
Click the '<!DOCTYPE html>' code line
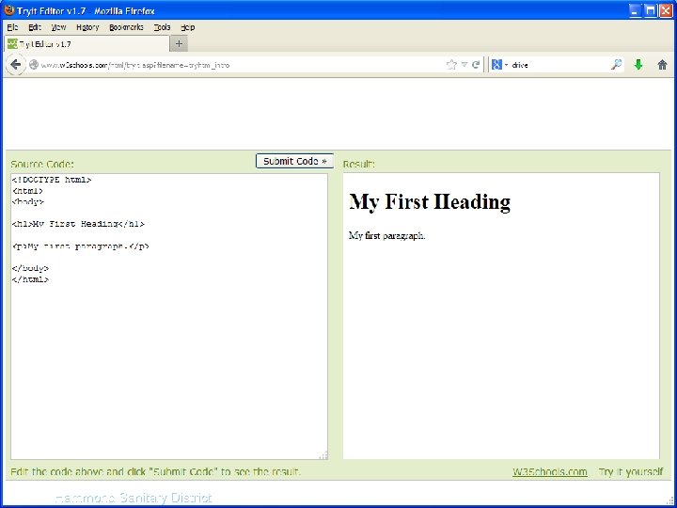point(52,180)
